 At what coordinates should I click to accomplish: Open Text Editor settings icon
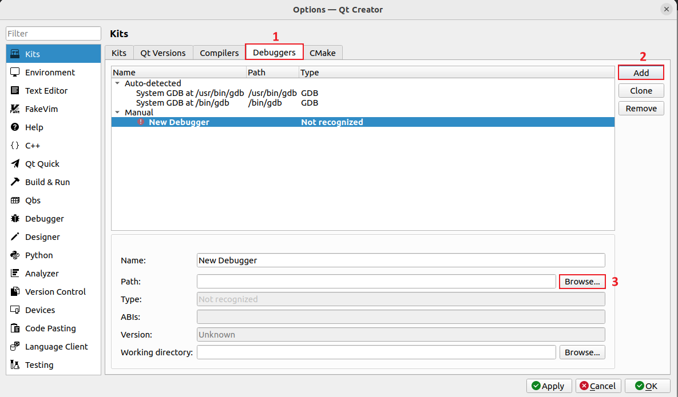[15, 91]
